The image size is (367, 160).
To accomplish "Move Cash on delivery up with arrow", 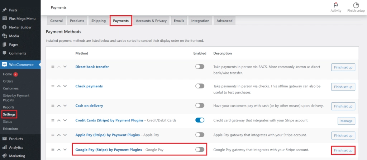I will coord(59,105).
